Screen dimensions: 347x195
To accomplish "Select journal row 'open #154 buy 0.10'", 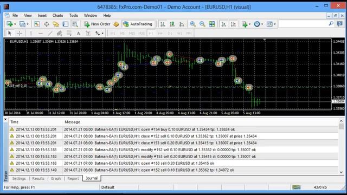I will [x=173, y=129].
